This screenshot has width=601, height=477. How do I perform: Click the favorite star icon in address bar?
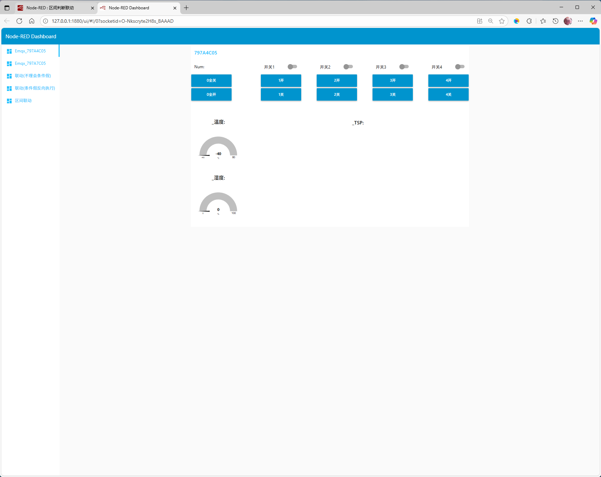tap(502, 21)
